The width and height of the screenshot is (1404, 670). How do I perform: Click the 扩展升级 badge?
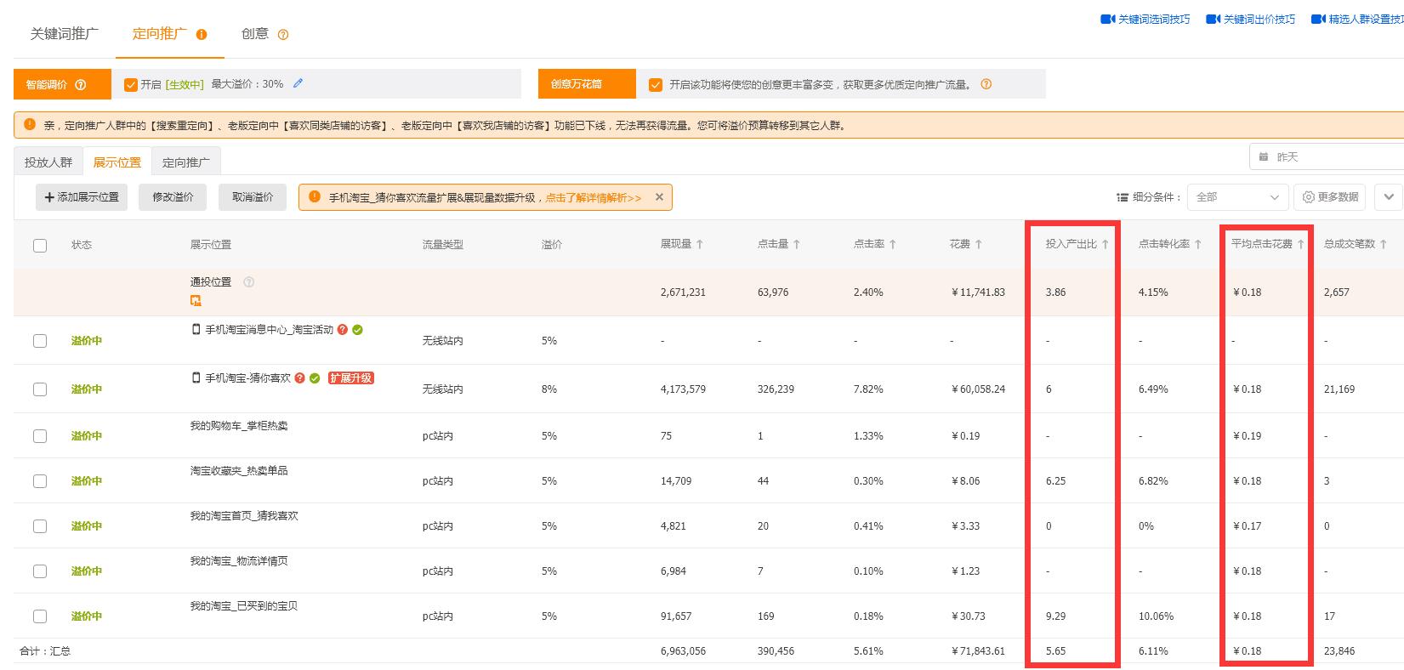pos(351,378)
